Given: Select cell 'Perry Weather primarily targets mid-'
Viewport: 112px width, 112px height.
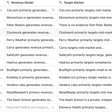Looking at the screenshot, I should click(x=85, y=40).
